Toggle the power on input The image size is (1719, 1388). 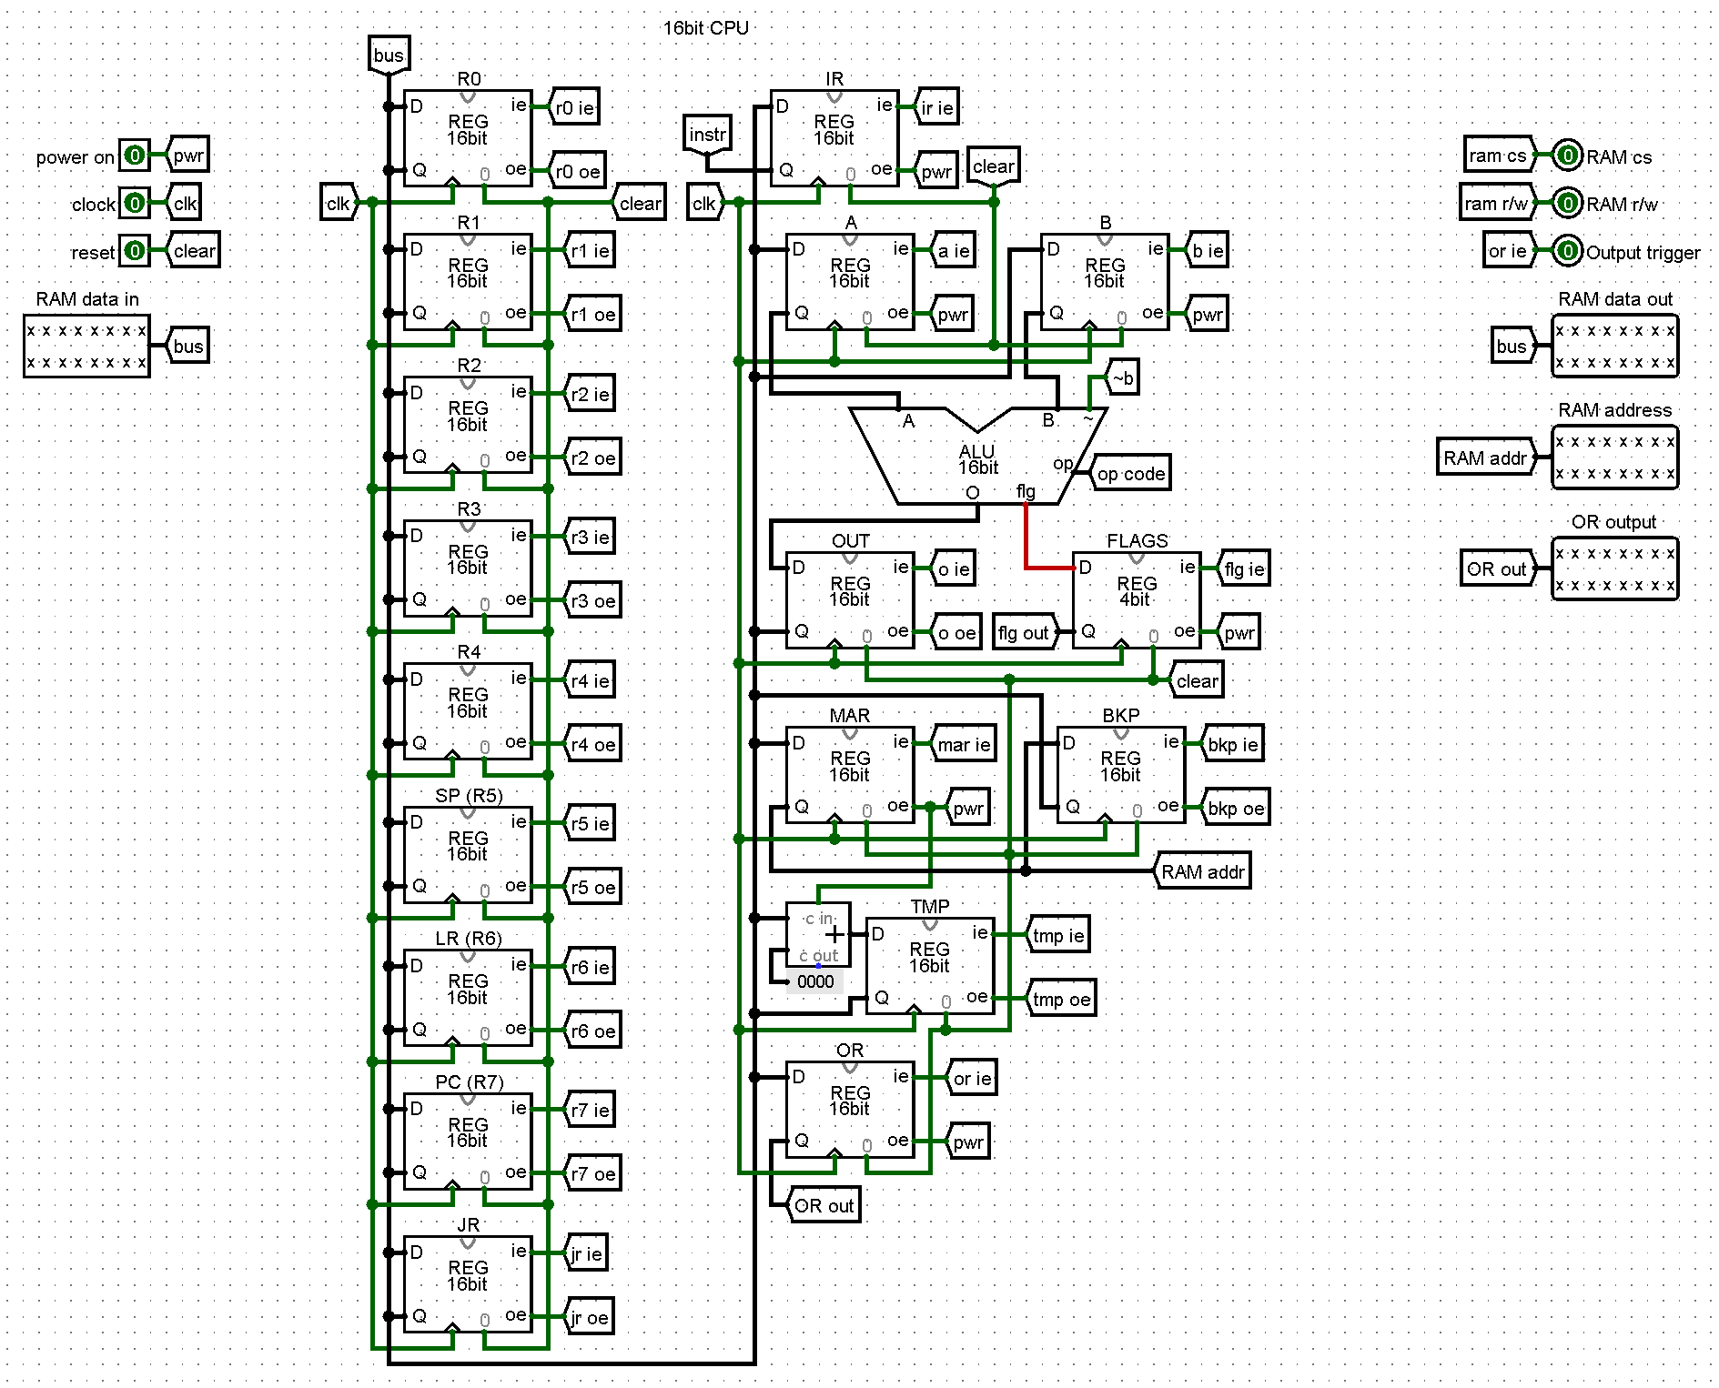(x=133, y=156)
